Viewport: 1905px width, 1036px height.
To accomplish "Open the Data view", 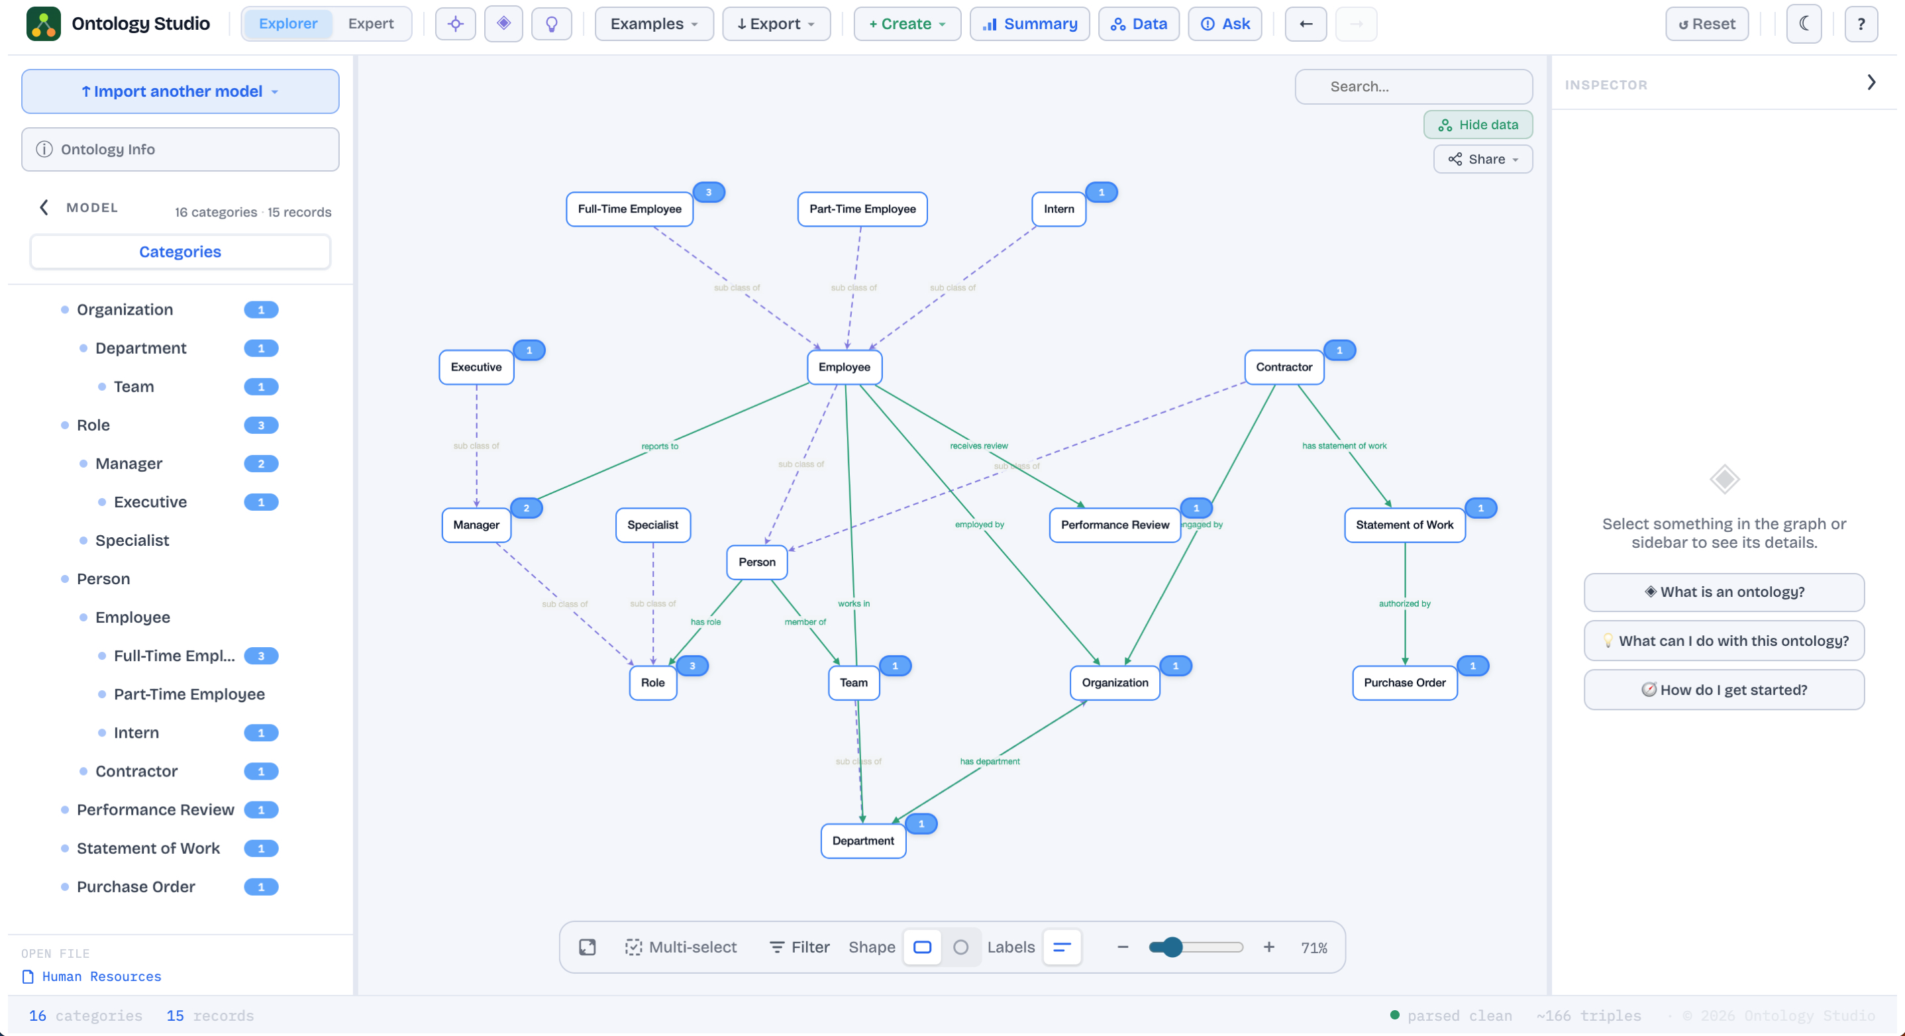I will coord(1138,24).
